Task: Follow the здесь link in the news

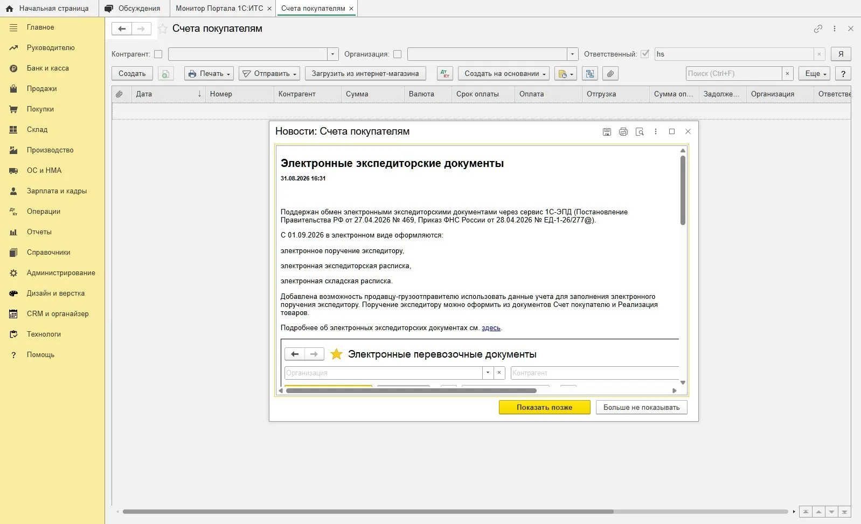Action: click(491, 328)
